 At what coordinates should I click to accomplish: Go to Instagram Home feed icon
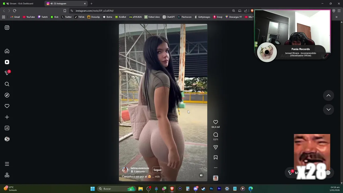pyautogui.click(x=7, y=51)
